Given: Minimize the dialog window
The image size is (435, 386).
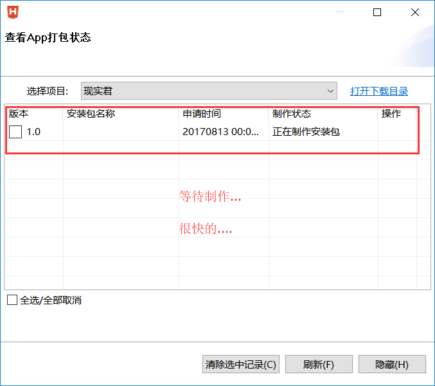Looking at the screenshot, I should (340, 12).
